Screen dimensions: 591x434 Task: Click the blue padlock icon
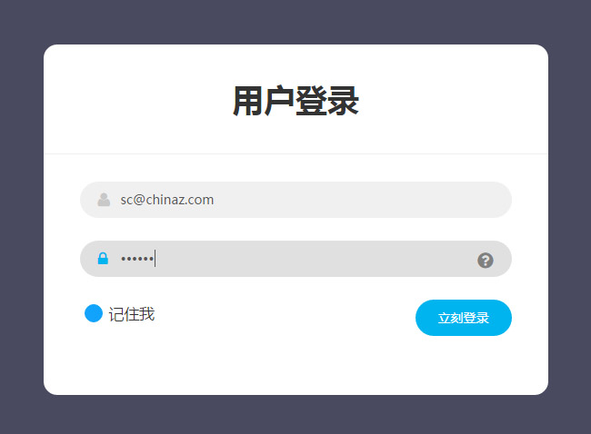[103, 259]
